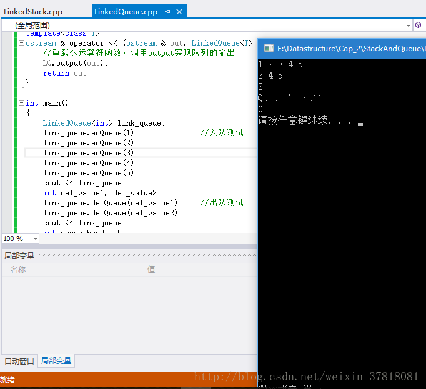Click the 请按任意键继续 console prompt
The image size is (426, 389).
coord(305,120)
